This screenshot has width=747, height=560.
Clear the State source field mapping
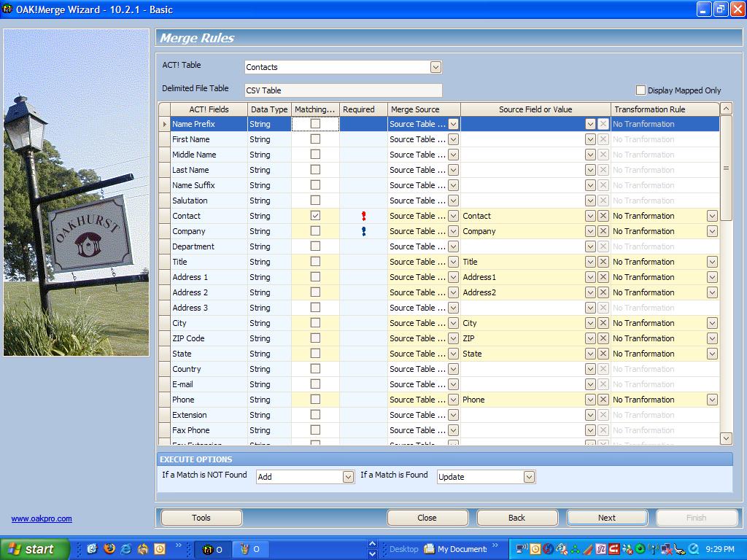[603, 354]
